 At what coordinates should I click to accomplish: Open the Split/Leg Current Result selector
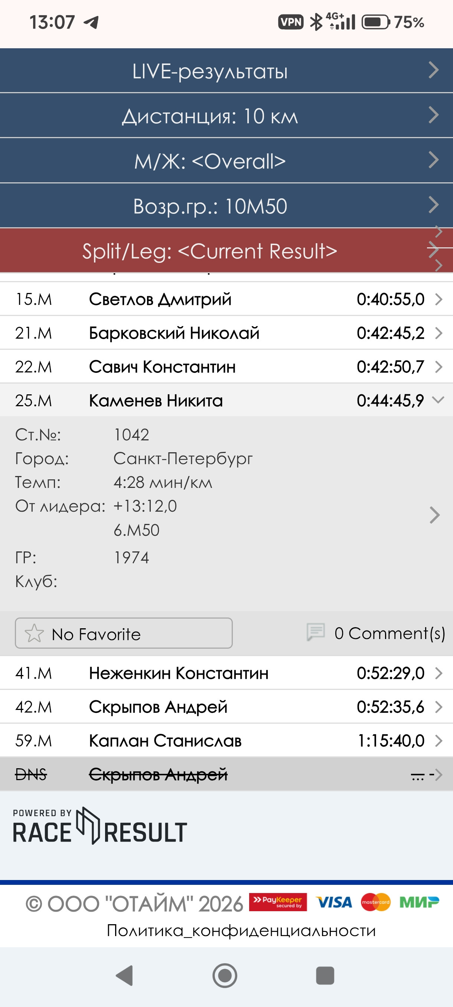pos(226,251)
